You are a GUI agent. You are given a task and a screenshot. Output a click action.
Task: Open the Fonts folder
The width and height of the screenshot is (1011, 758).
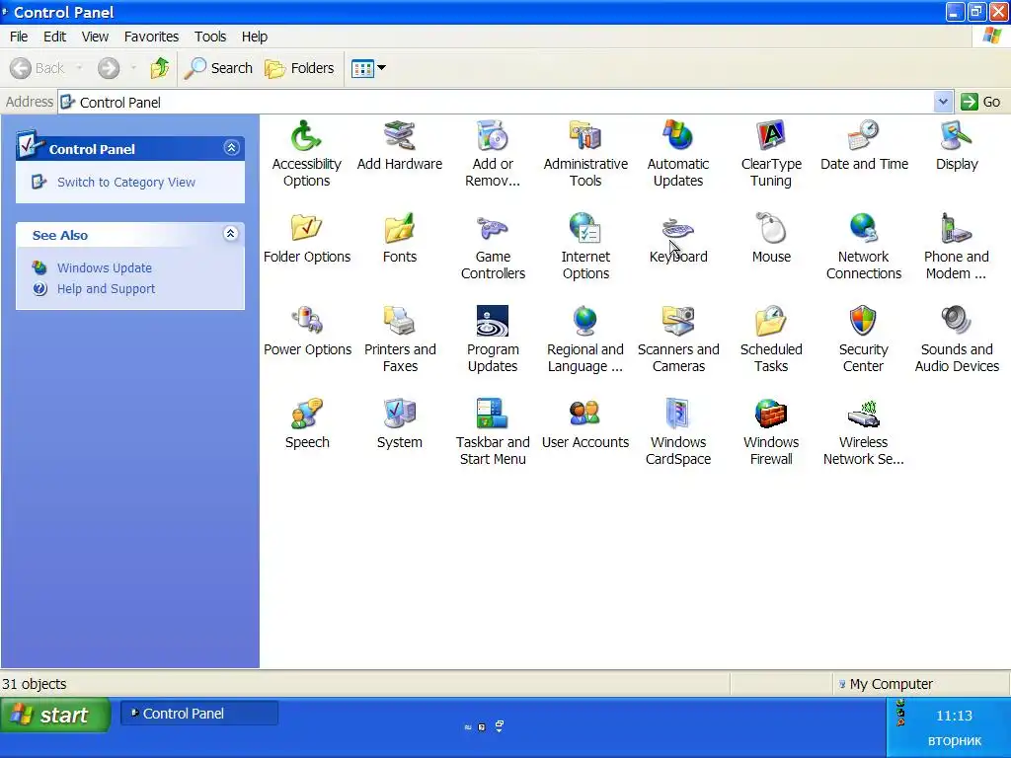pos(400,239)
